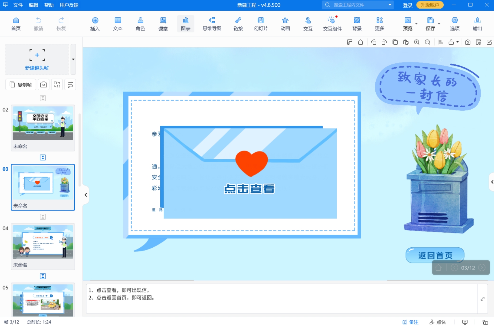Viewport: 494px width, 325px height.
Task: Open the 用户反馈 menu
Action: [x=69, y=5]
